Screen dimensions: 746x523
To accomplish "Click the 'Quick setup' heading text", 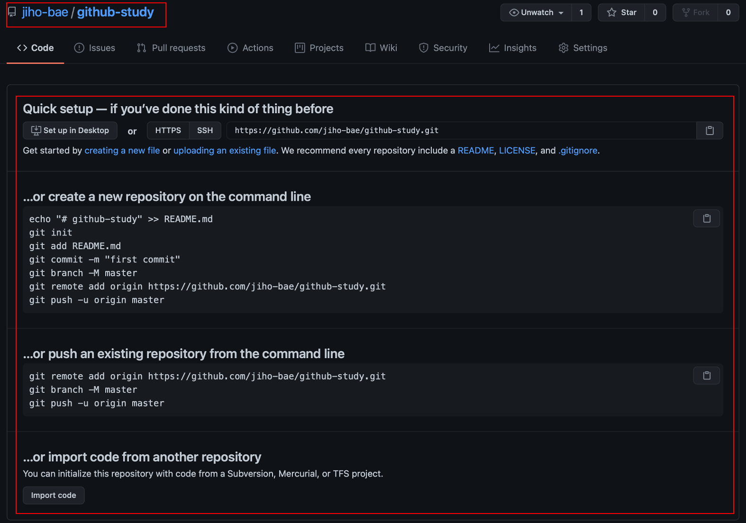I will [178, 109].
